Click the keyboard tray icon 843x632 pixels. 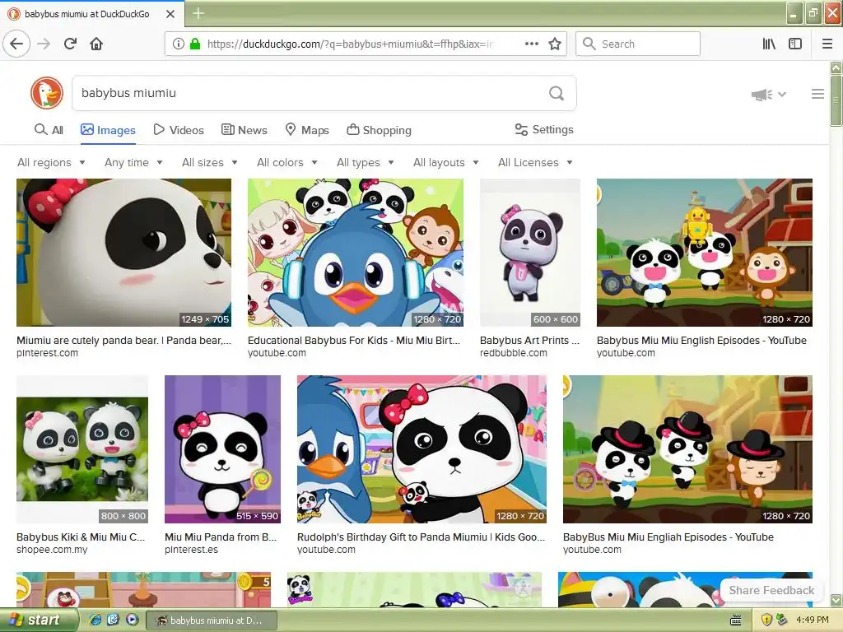click(736, 620)
